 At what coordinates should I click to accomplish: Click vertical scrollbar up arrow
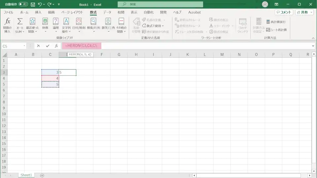point(314,54)
